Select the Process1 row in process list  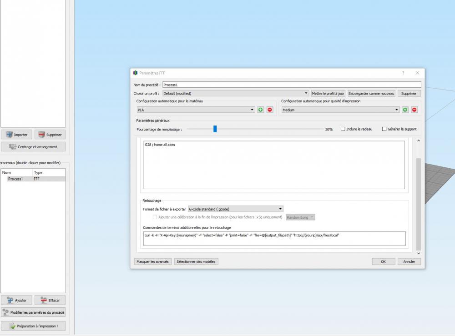click(x=33, y=179)
